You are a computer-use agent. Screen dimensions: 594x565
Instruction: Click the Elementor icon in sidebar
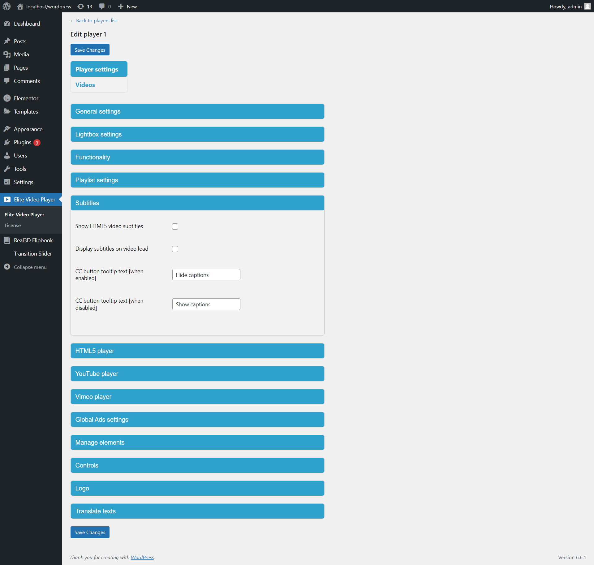click(7, 98)
